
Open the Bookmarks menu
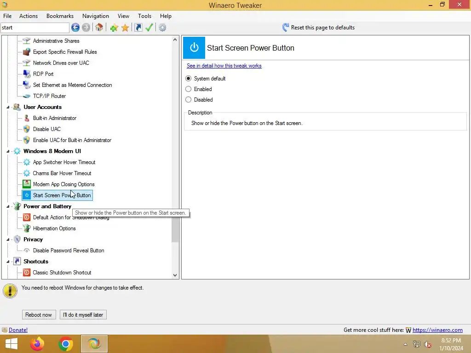coord(60,16)
